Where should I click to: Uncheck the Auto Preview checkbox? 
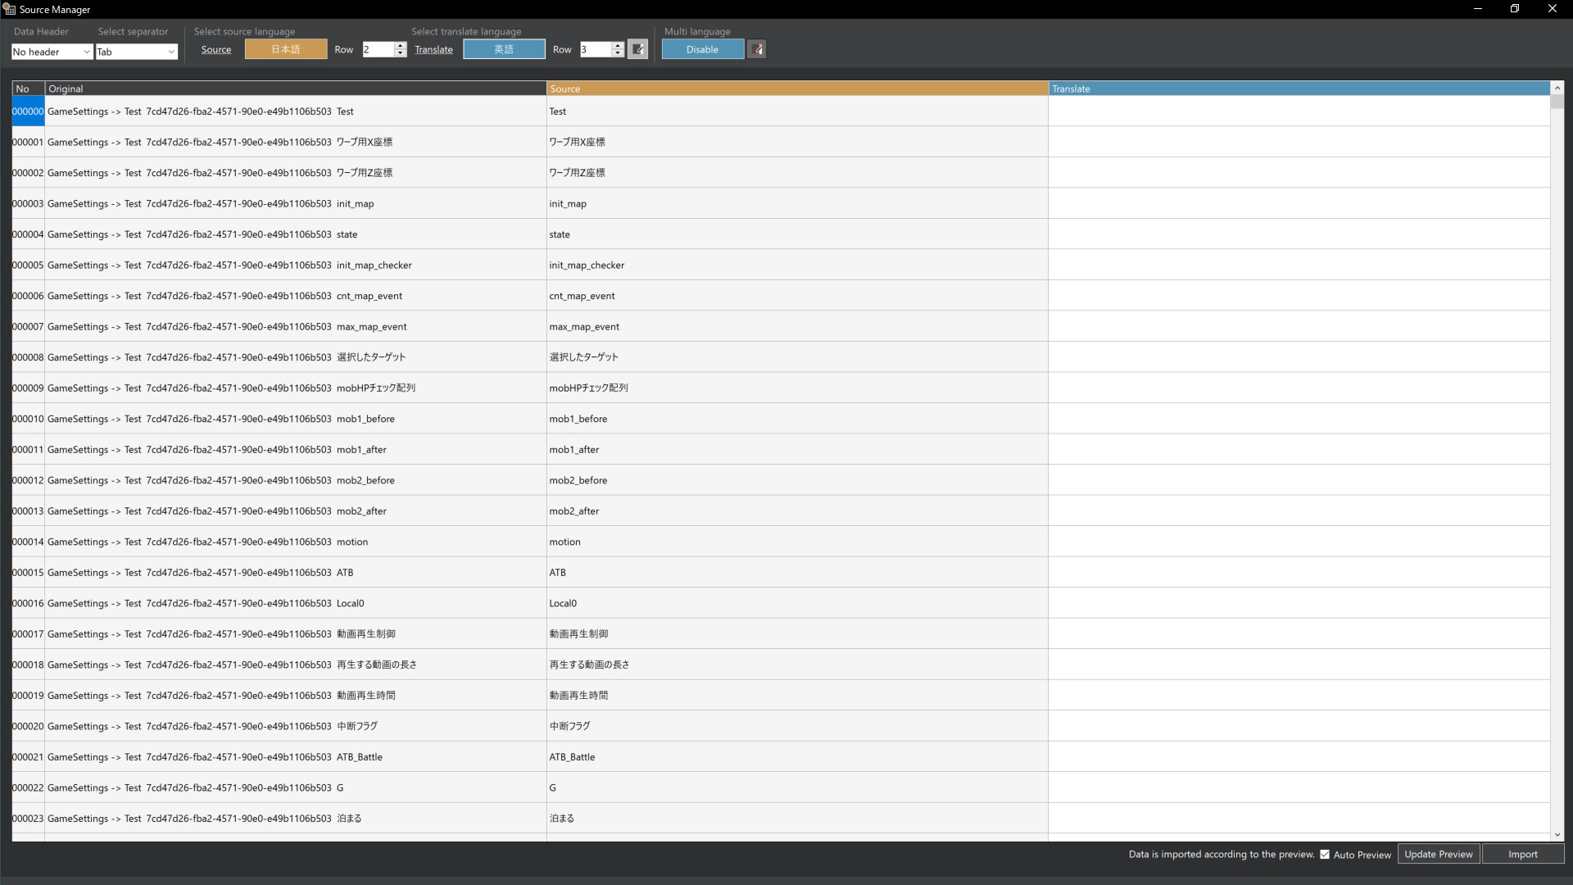(1325, 854)
